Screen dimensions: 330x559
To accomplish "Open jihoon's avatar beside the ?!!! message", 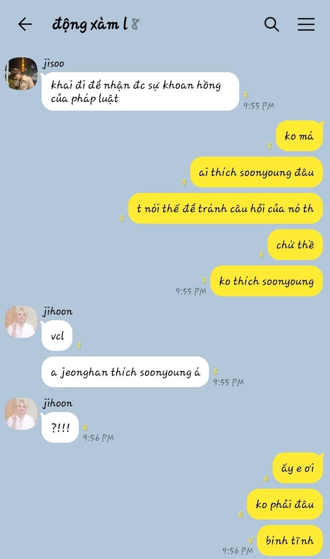I will pyautogui.click(x=21, y=414).
